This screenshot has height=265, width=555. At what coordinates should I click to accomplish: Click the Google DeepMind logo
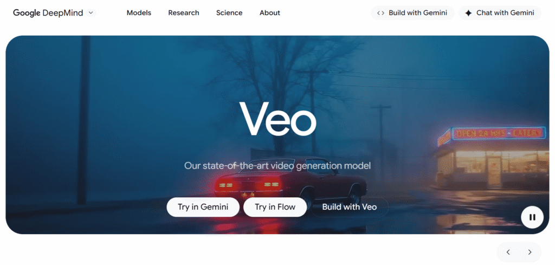click(x=48, y=13)
